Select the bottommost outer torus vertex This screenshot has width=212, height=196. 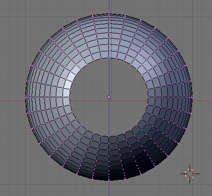(x=109, y=180)
